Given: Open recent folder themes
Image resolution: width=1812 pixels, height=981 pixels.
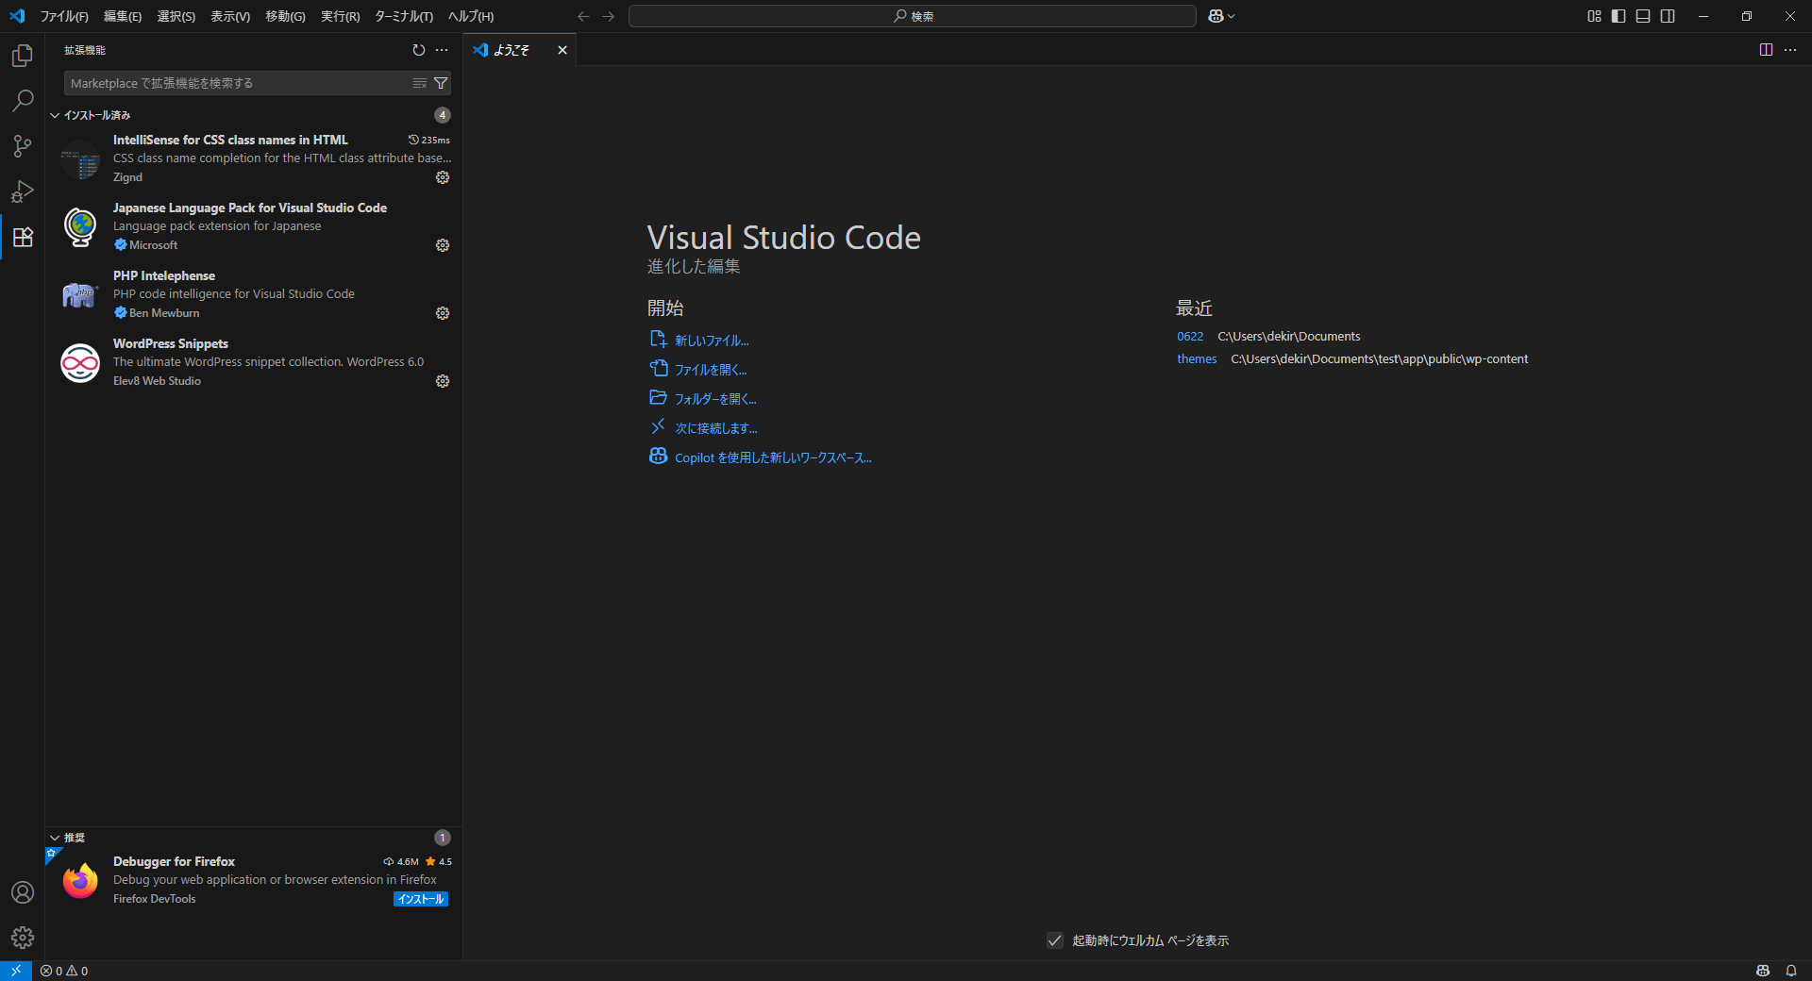Looking at the screenshot, I should pos(1197,359).
